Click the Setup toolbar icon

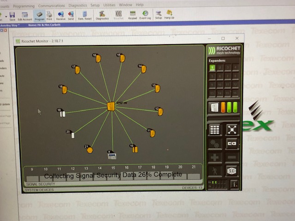point(159,15)
